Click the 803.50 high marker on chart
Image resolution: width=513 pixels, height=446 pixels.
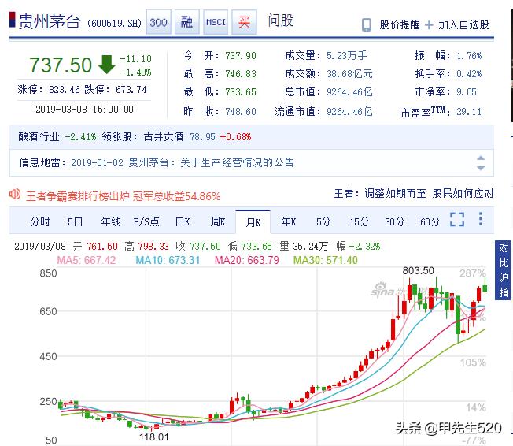[418, 271]
